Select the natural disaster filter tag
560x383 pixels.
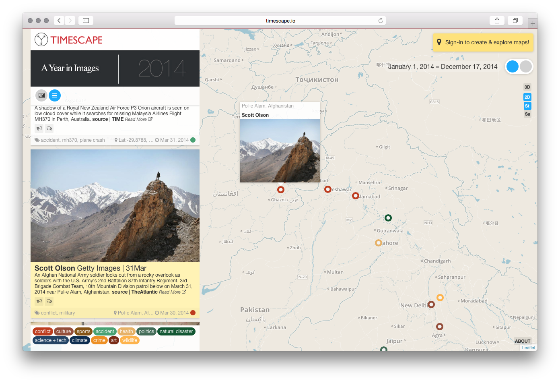[x=176, y=331]
